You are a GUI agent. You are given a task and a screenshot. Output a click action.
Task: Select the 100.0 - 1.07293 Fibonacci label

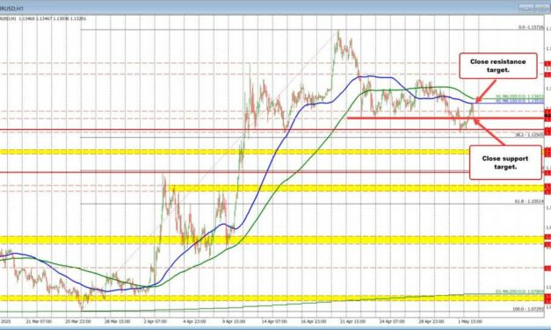[528, 309]
